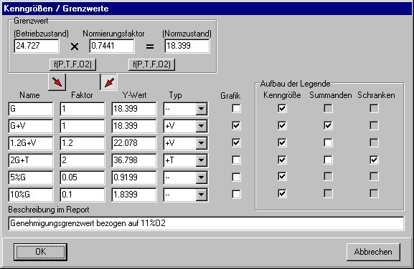Enable Grafik checkbox for 2G+T row
The image size is (414, 269).
point(236,160)
